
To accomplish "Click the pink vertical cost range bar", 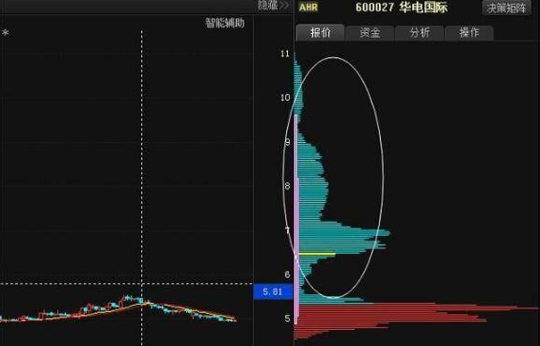I will click(x=295, y=219).
